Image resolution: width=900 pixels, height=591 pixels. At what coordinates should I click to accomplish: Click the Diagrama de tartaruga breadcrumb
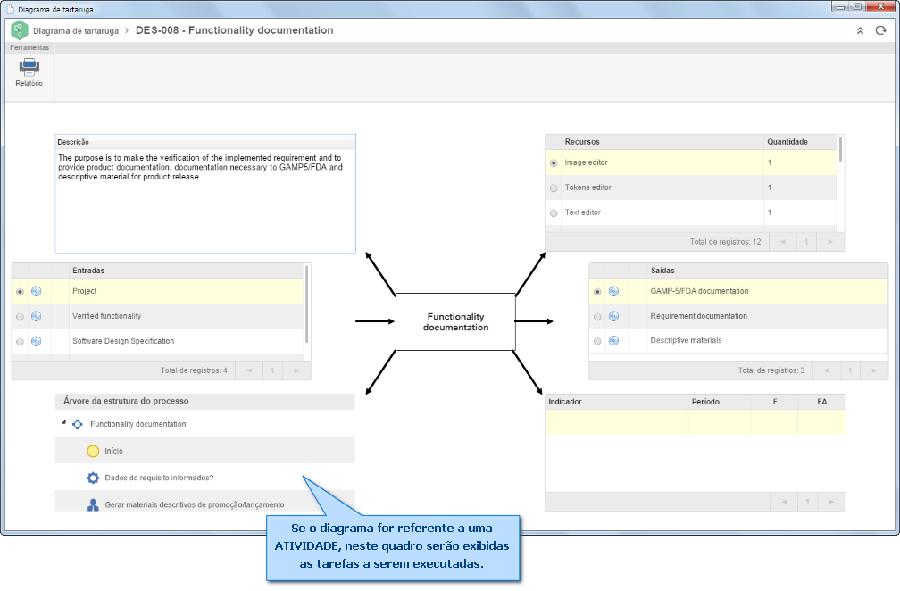click(76, 31)
